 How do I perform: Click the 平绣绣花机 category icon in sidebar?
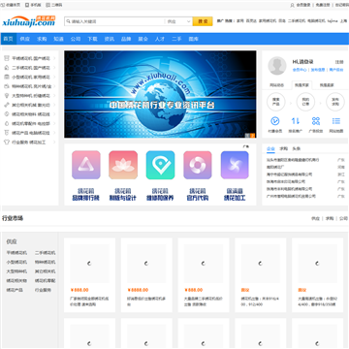coord(7,58)
